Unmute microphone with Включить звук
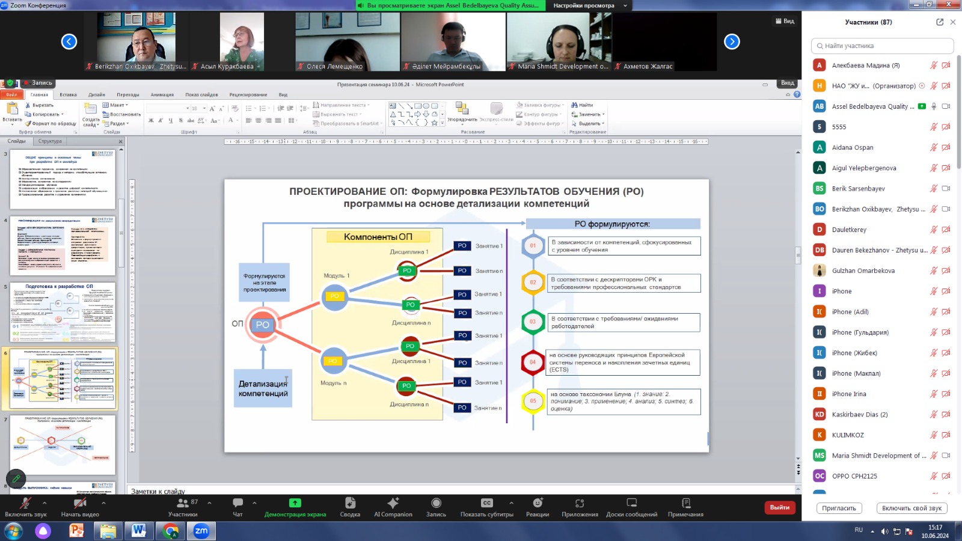This screenshot has width=962, height=541. click(25, 506)
